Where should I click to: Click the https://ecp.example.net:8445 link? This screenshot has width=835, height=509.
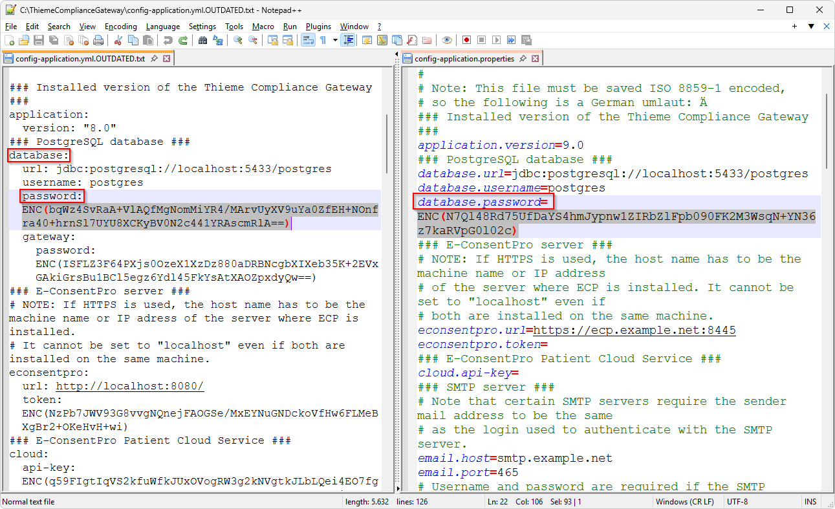click(x=634, y=330)
